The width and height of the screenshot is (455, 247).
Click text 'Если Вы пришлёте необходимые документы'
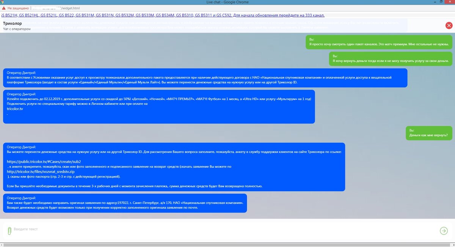[x=134, y=186]
